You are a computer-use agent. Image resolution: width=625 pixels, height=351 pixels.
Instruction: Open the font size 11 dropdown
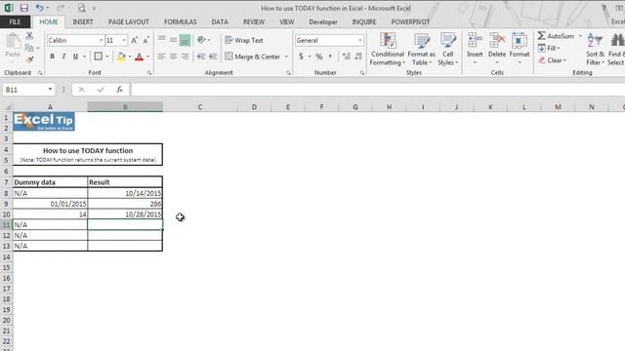124,40
